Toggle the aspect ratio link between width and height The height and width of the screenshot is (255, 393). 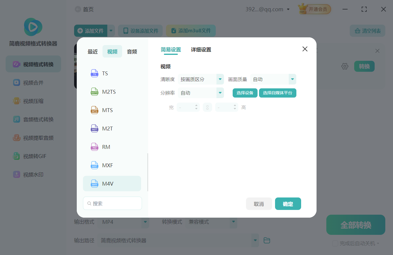tap(207, 107)
